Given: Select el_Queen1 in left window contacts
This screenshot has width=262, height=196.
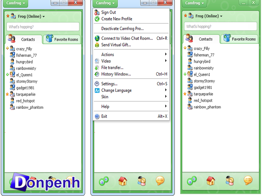Looking at the screenshot, I should coord(24,75).
